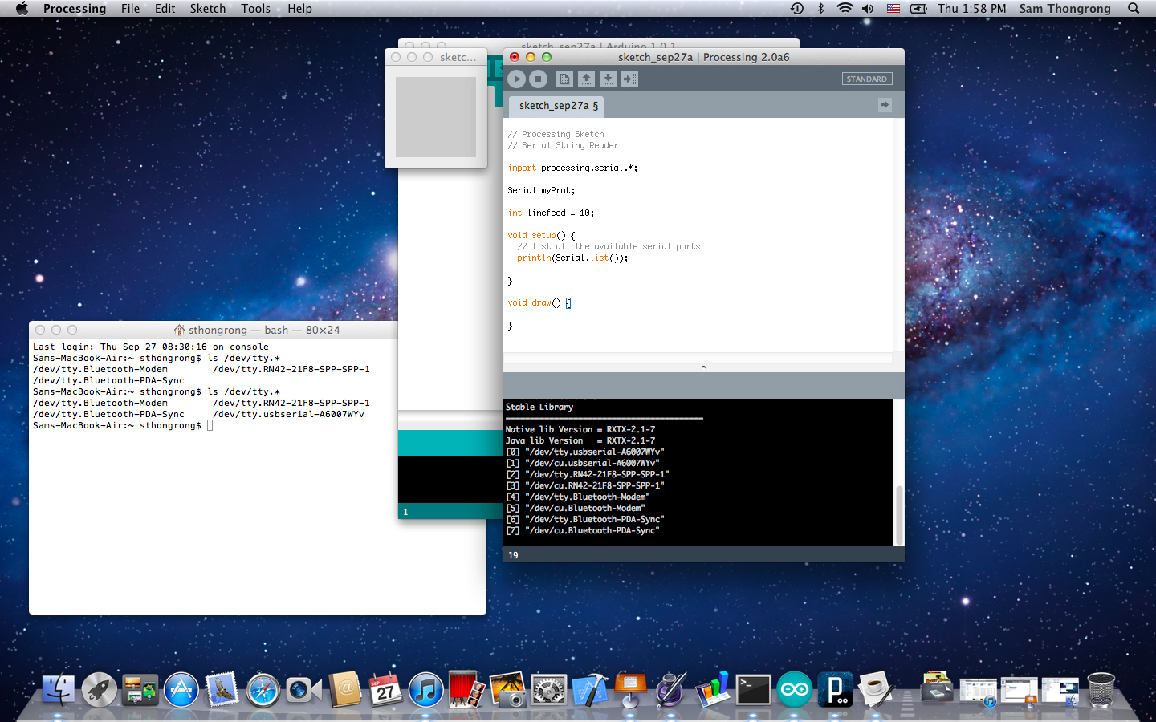Click code line 'int linefeed = 10;'
This screenshot has width=1156, height=722.
coord(551,213)
